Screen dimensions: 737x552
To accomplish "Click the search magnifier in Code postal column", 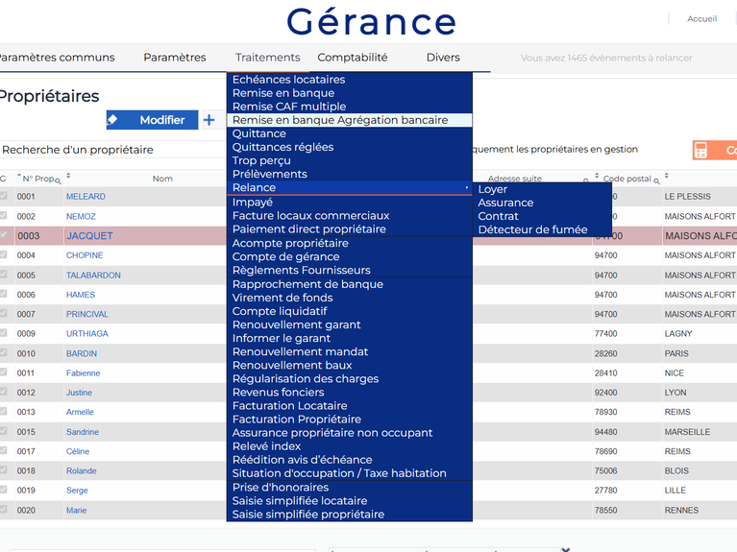I will (656, 180).
